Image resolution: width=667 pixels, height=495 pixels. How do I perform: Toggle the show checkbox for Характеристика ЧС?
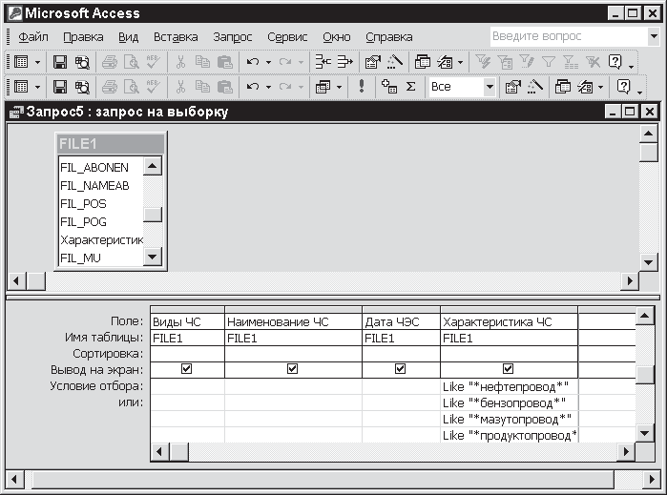click(509, 370)
